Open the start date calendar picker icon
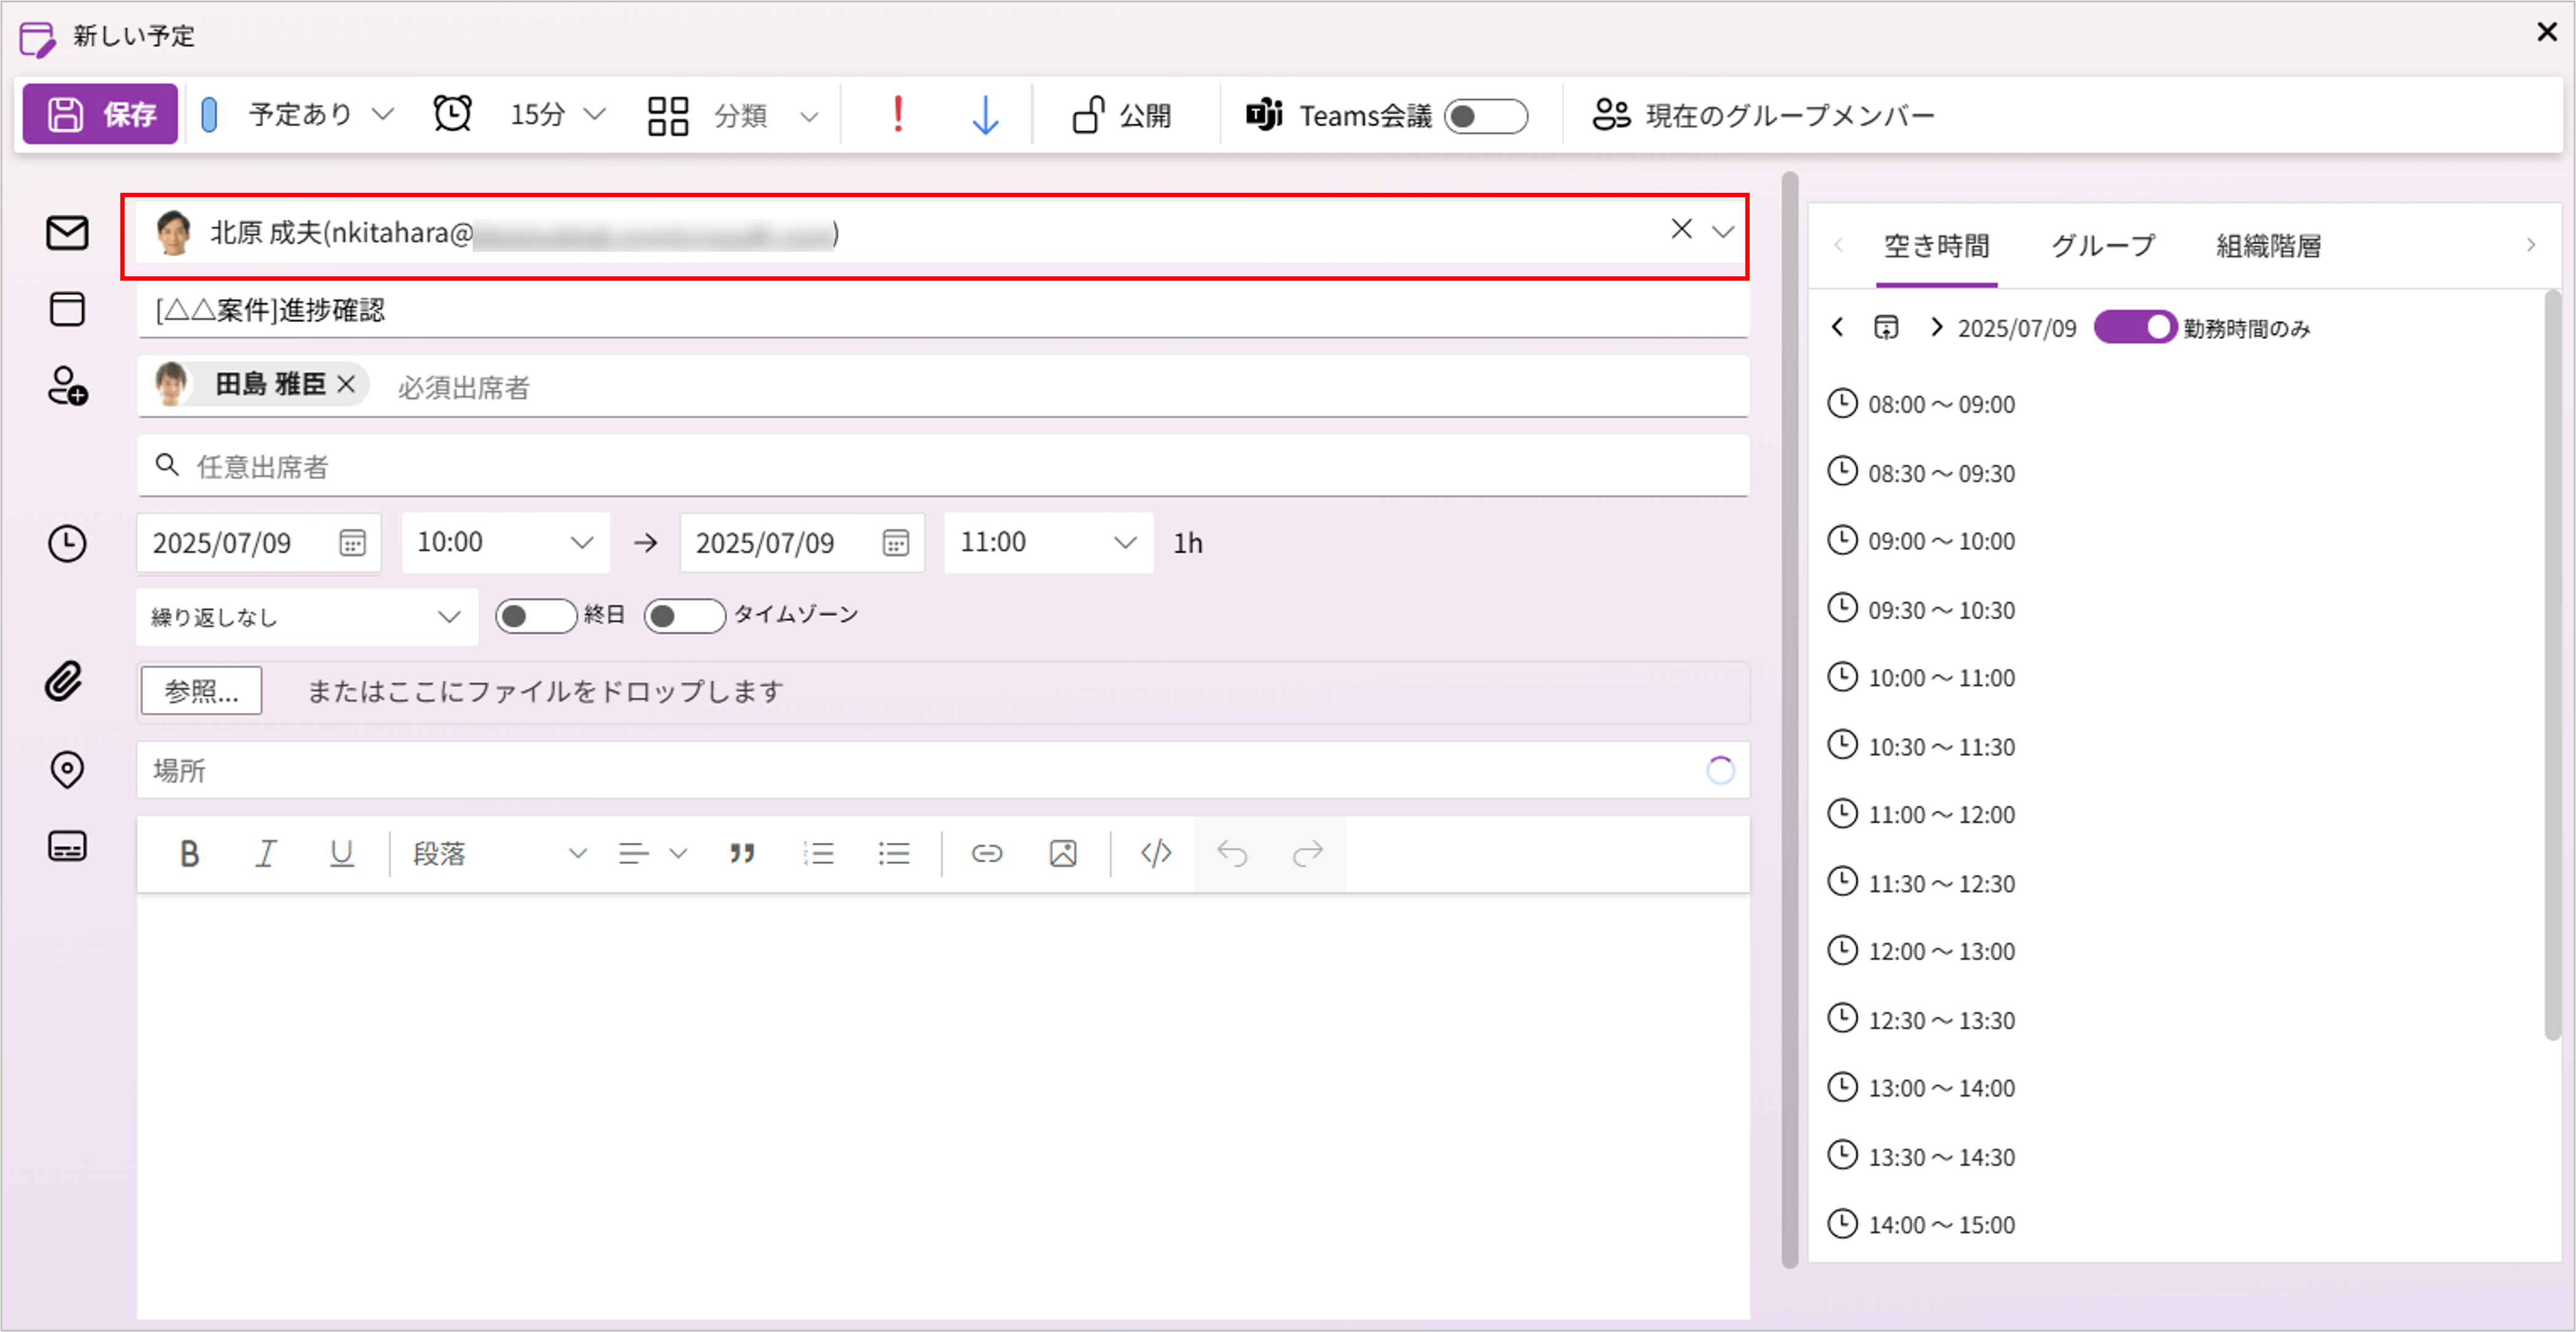Image resolution: width=2576 pixels, height=1332 pixels. tap(352, 543)
